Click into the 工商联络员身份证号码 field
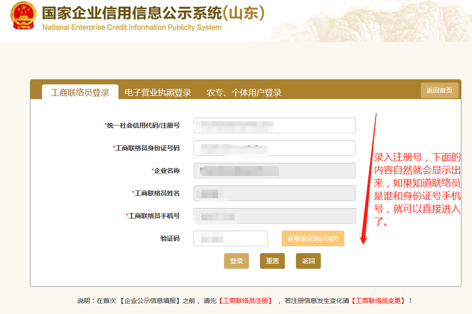 point(274,148)
